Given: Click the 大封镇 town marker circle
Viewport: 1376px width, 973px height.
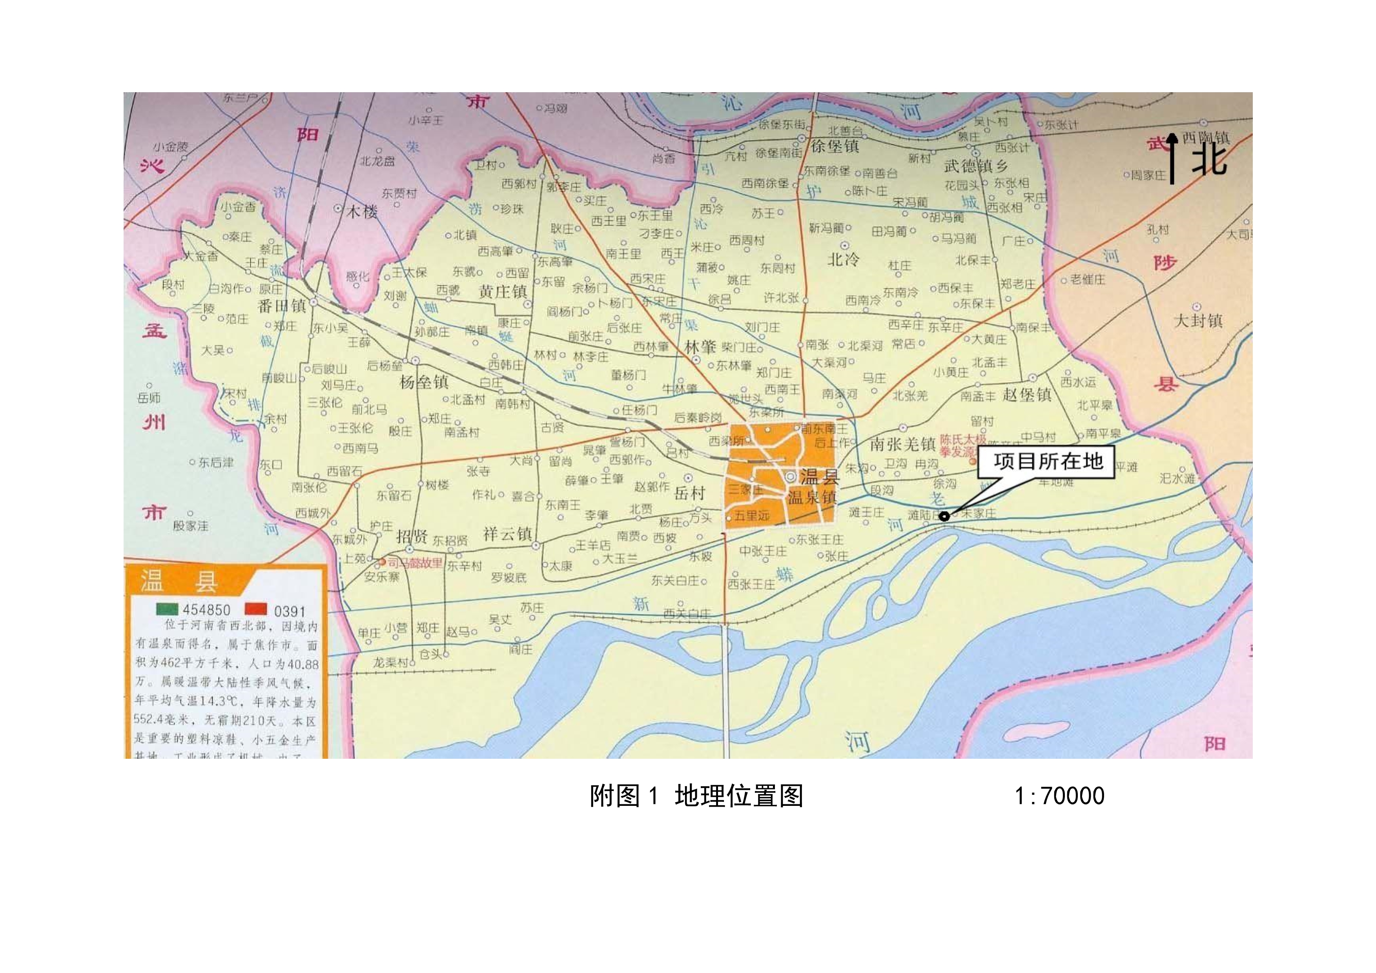Looking at the screenshot, I should pos(1197,307).
